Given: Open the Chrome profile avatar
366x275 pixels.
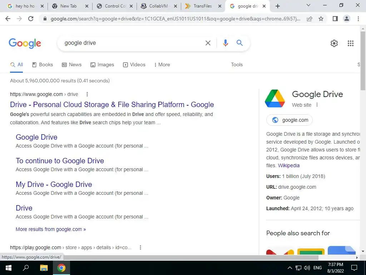Looking at the screenshot, I should point(347,19).
